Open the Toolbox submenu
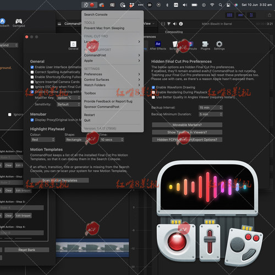This screenshot has height=275, width=275. (112, 93)
